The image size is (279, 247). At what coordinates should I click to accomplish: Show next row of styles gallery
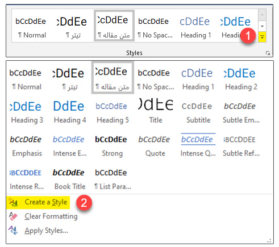(x=262, y=26)
